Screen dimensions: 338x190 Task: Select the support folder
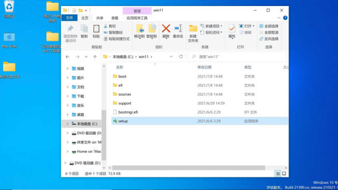click(125, 103)
